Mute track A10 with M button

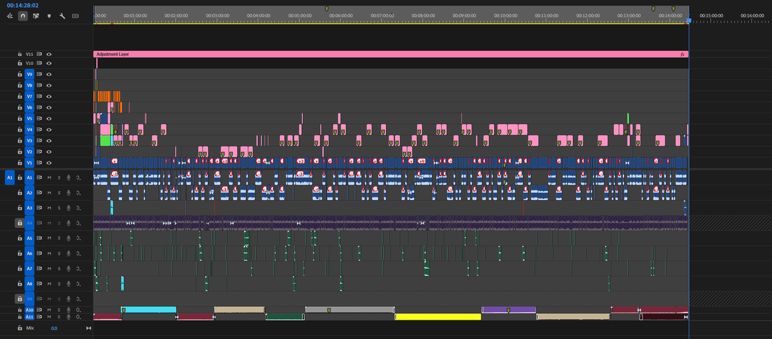50,310
